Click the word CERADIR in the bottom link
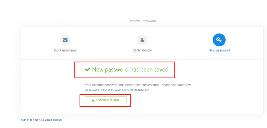Viewport: 267px width, 128px height. [x=45, y=120]
